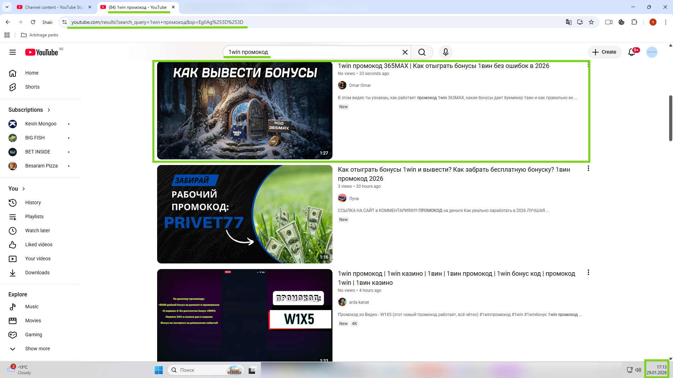Close the Channel content YouTube Studio tab
The image size is (673, 378).
90,7
